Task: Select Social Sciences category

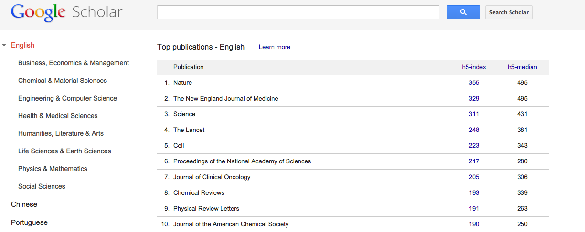Action: 42,186
